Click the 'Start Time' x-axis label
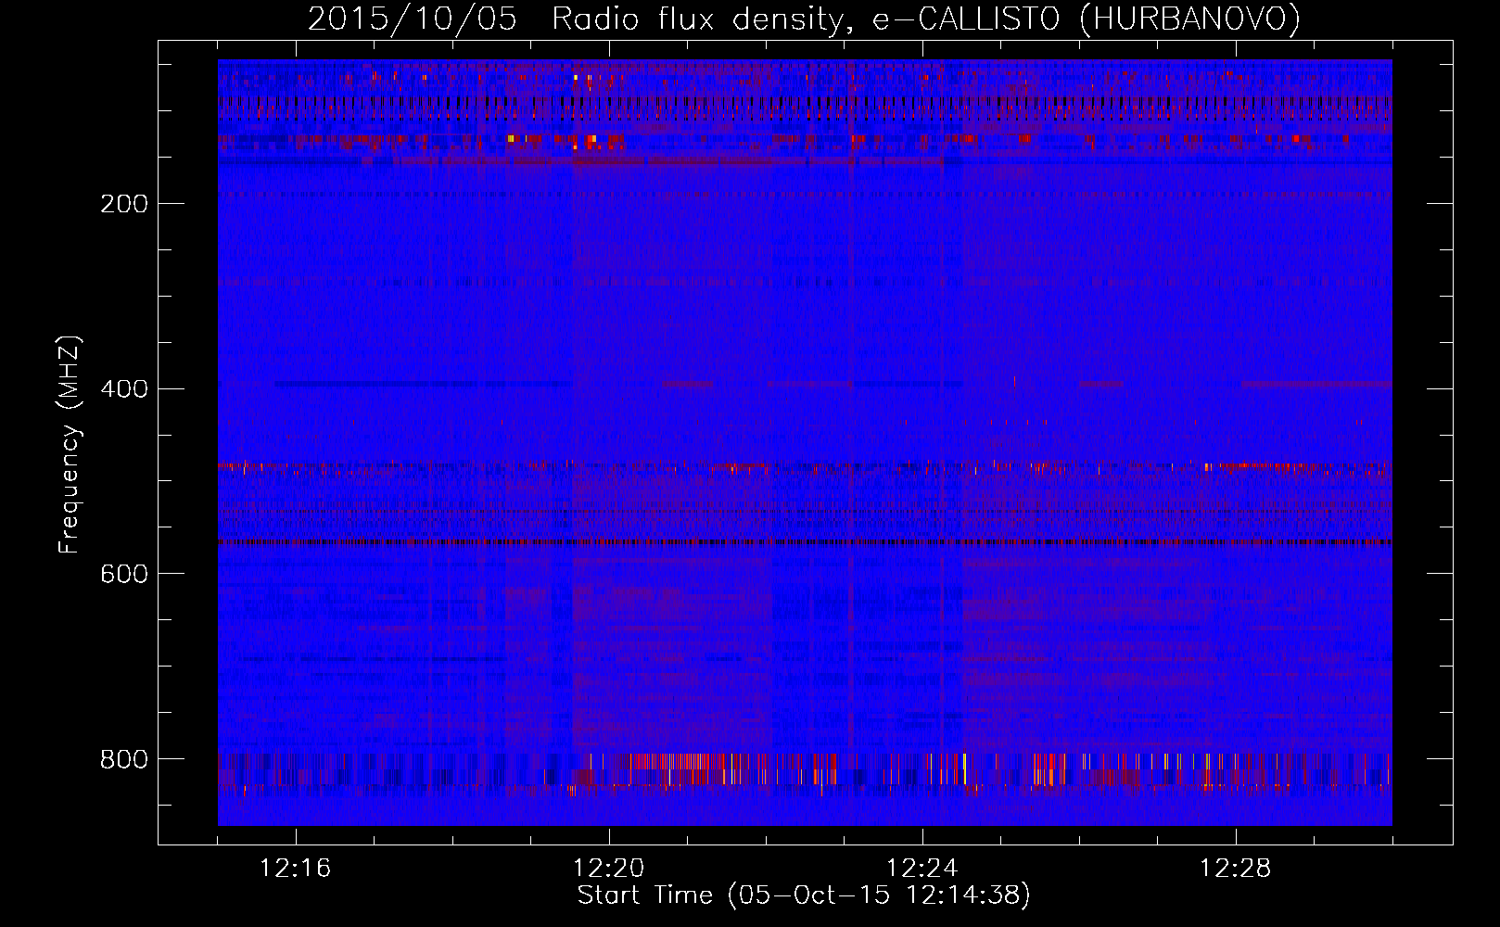Screen dimensions: 1500x927 pyautogui.click(x=804, y=895)
